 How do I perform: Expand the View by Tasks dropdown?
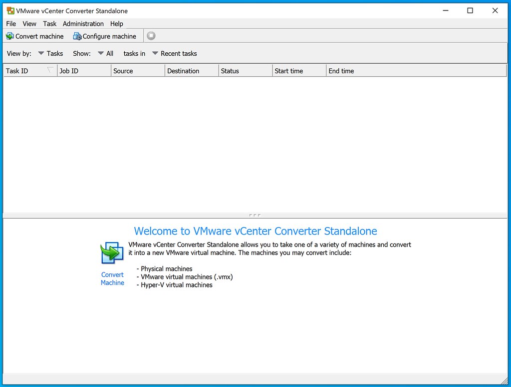click(50, 53)
